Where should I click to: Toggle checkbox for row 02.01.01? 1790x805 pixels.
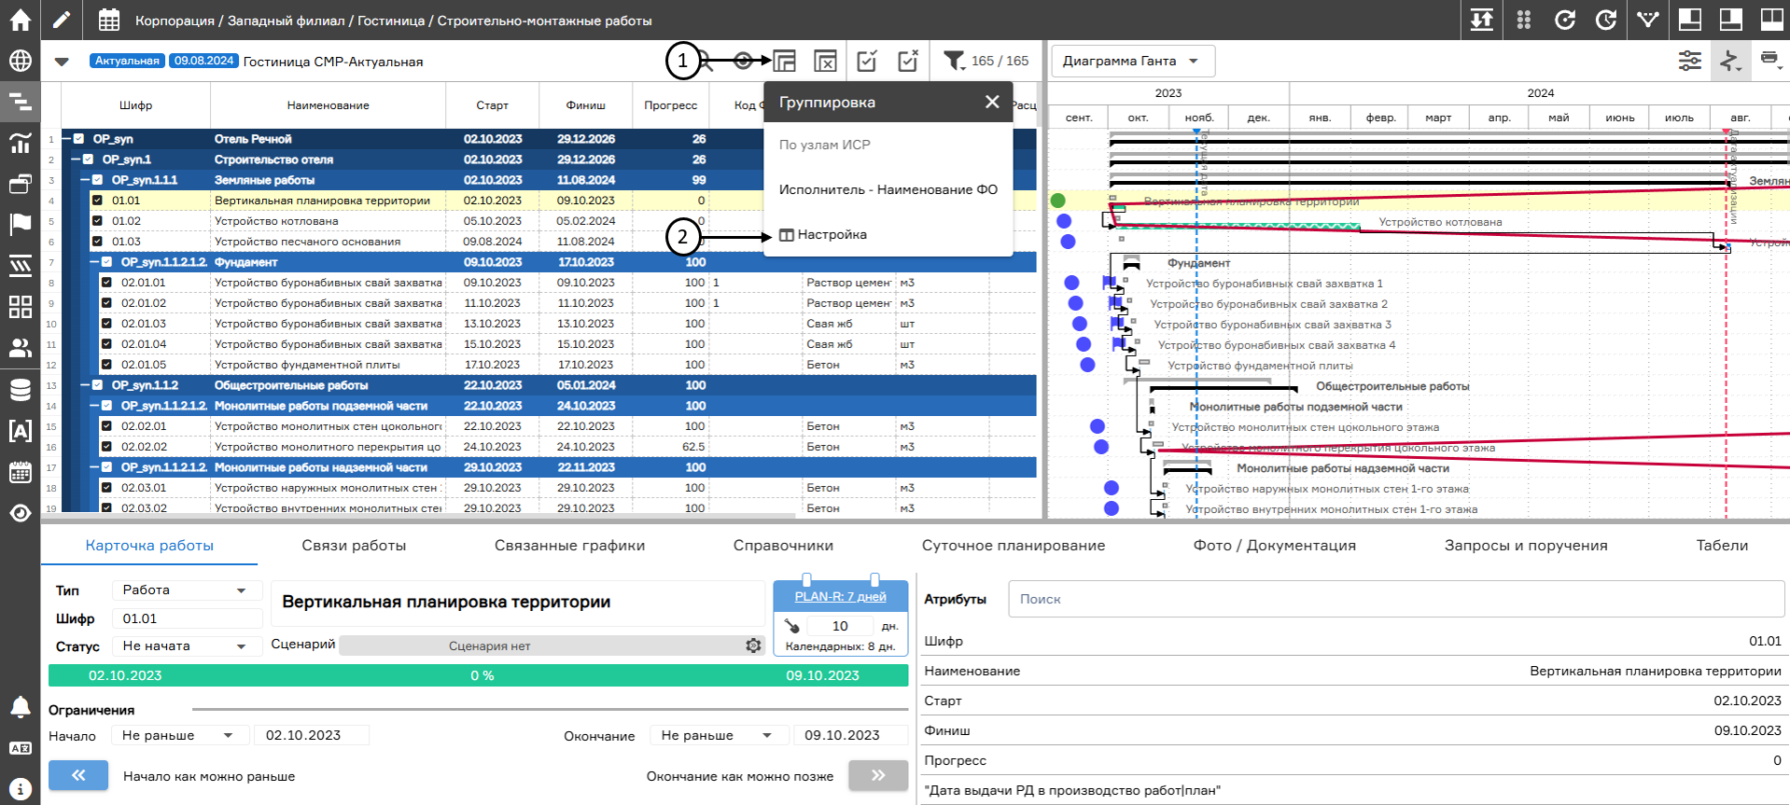click(x=106, y=283)
